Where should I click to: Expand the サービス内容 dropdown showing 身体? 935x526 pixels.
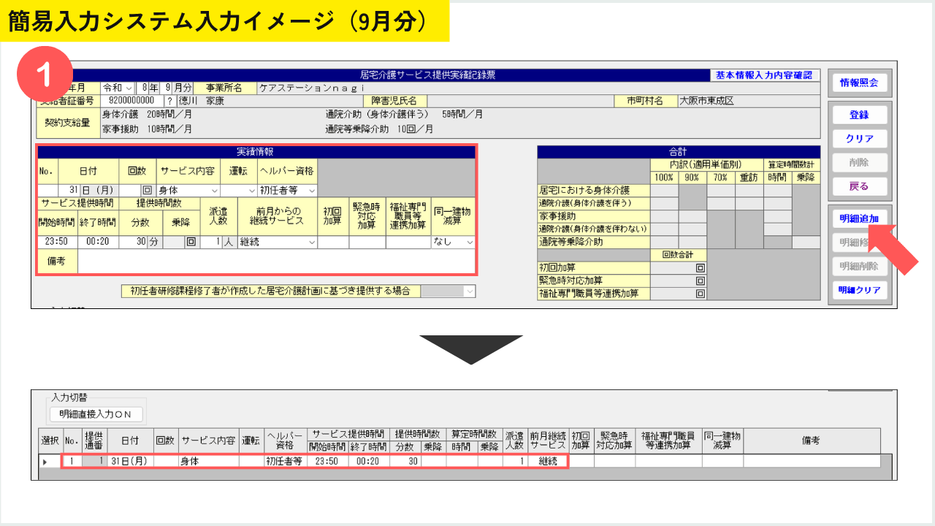[188, 190]
